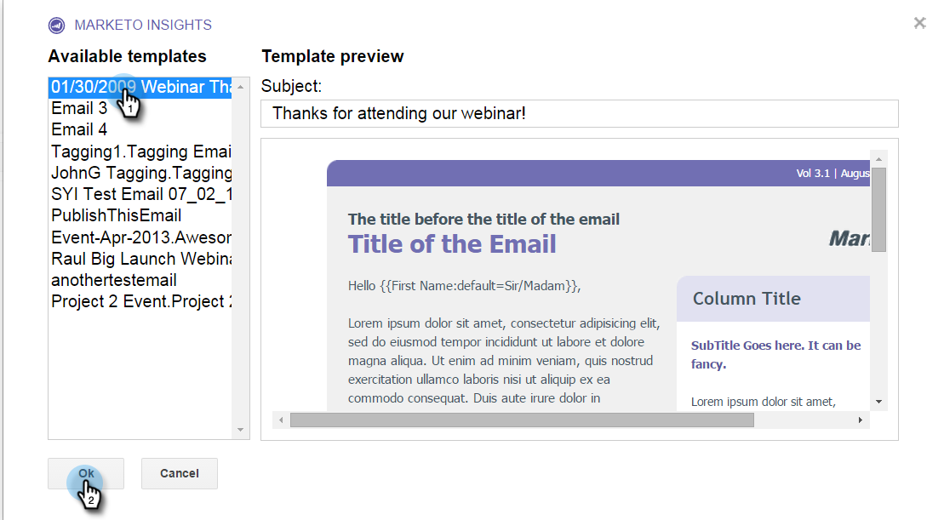The height and width of the screenshot is (520, 944).
Task: Click the preview scroll-right arrow
Action: 861,420
